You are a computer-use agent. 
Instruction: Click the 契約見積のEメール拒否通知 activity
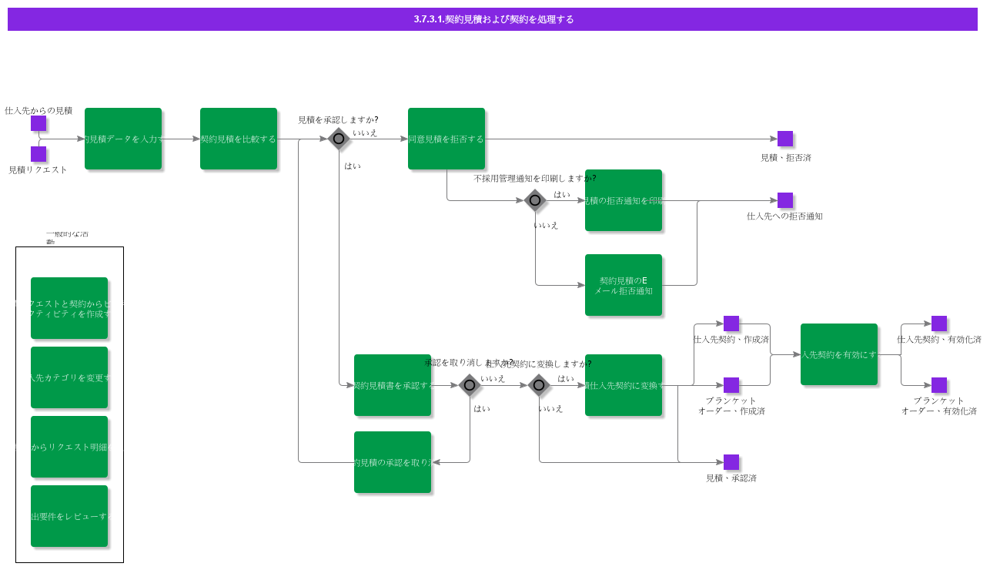pyautogui.click(x=624, y=285)
